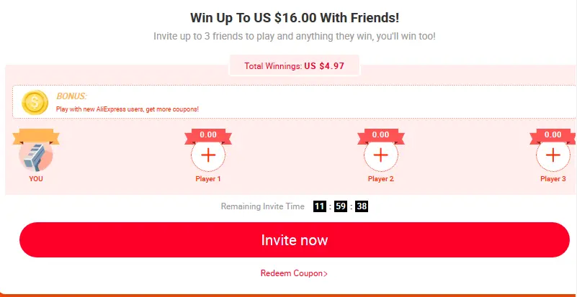Click the gold dollar coin icon
Screen dimensions: 577x297
pyautogui.click(x=35, y=102)
